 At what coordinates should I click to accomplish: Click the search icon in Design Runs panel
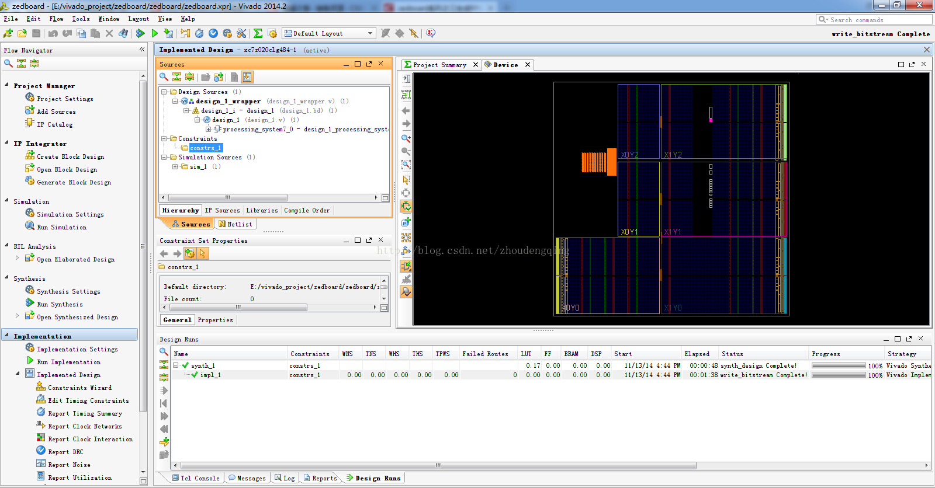[x=164, y=351]
